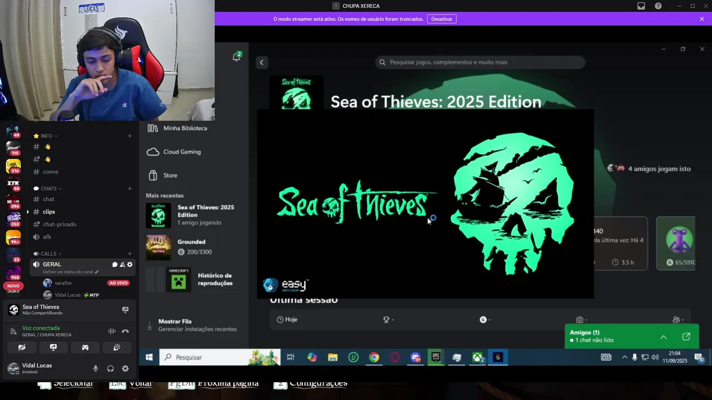Watch the AO VIVO stream badge
This screenshot has width=712, height=400.
coord(118,283)
